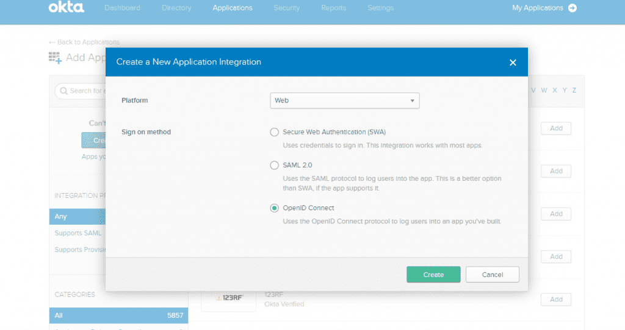Open the Settings menu
This screenshot has width=625, height=330.
(x=381, y=8)
